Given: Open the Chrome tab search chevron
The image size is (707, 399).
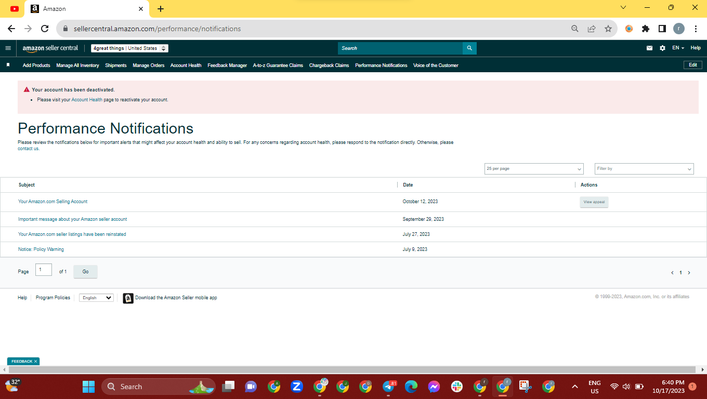Looking at the screenshot, I should coord(623,8).
